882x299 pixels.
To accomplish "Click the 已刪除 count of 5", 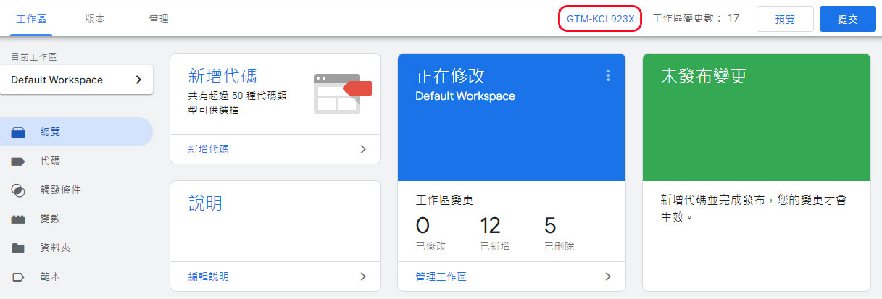I will (x=550, y=225).
